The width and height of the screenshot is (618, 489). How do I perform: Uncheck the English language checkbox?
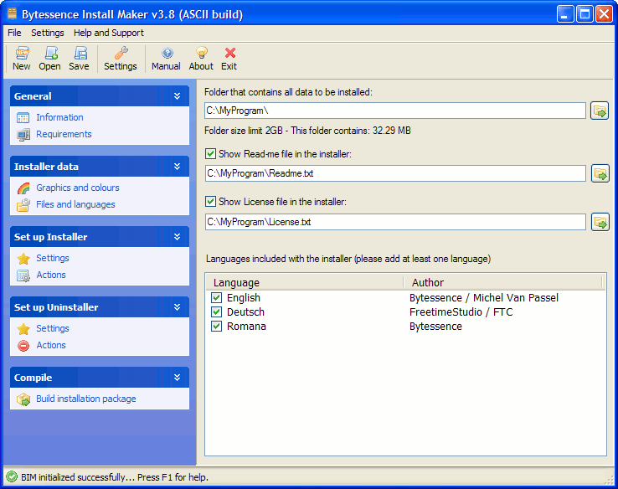216,297
